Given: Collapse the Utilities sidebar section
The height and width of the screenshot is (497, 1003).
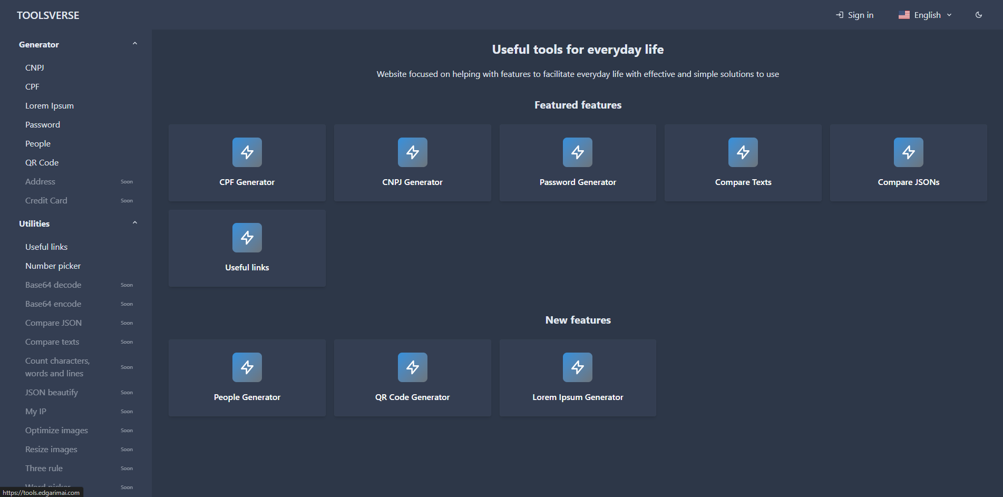Looking at the screenshot, I should point(135,222).
